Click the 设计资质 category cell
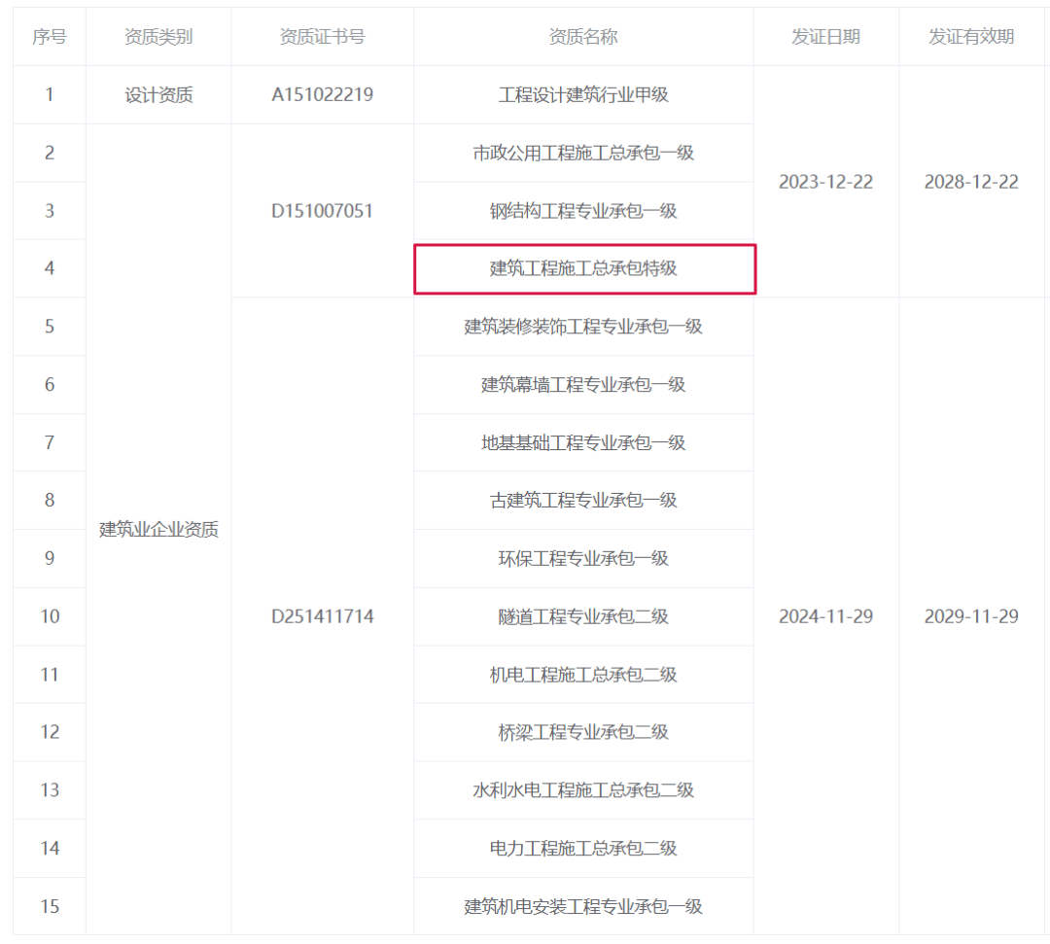The image size is (1050, 944). 158,95
